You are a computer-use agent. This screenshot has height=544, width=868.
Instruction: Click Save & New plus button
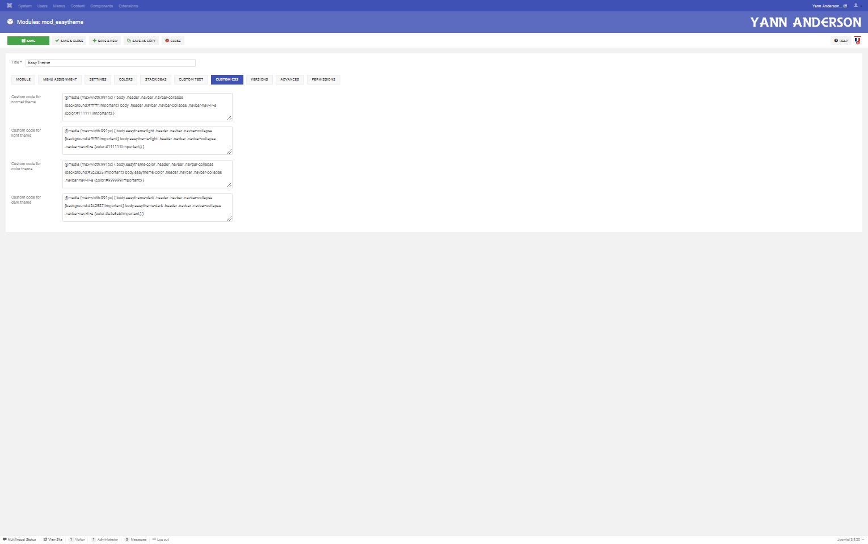click(105, 41)
